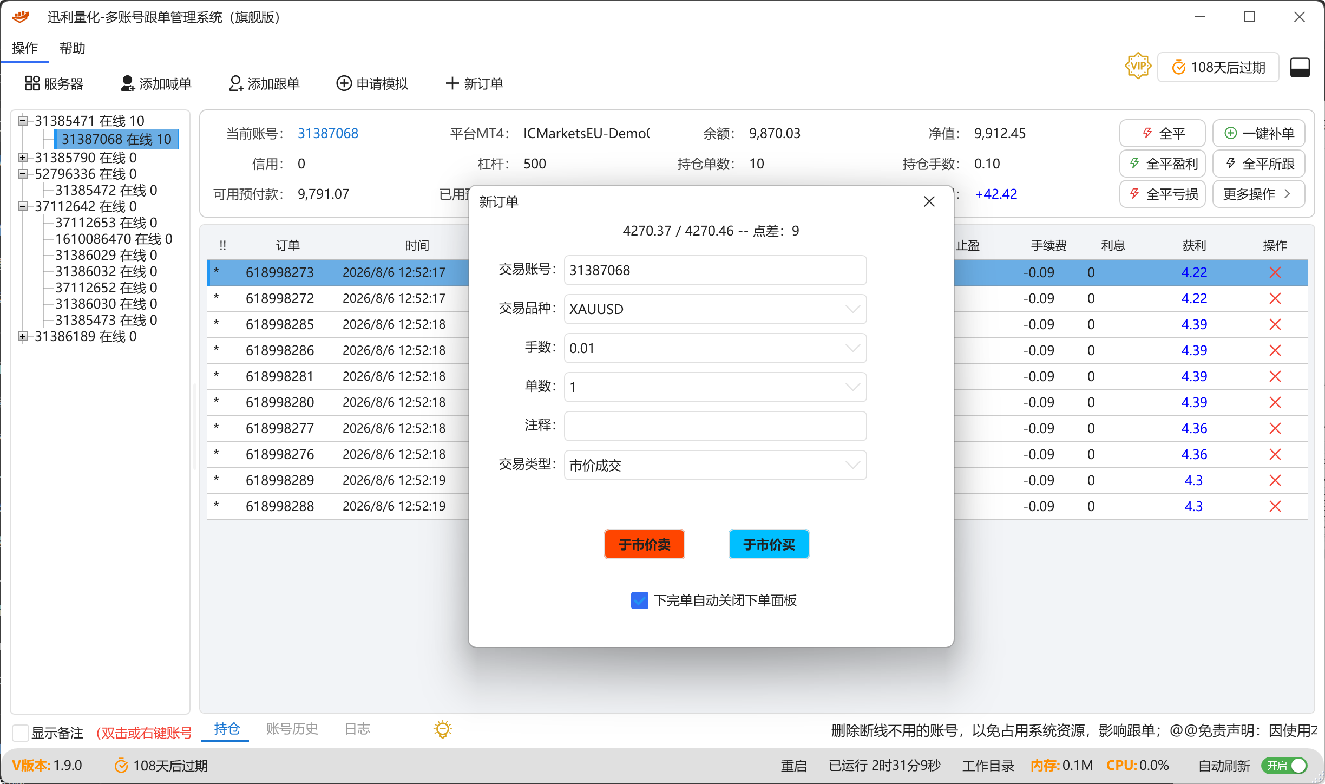Close order 618998273 with red X

[x=1275, y=272]
